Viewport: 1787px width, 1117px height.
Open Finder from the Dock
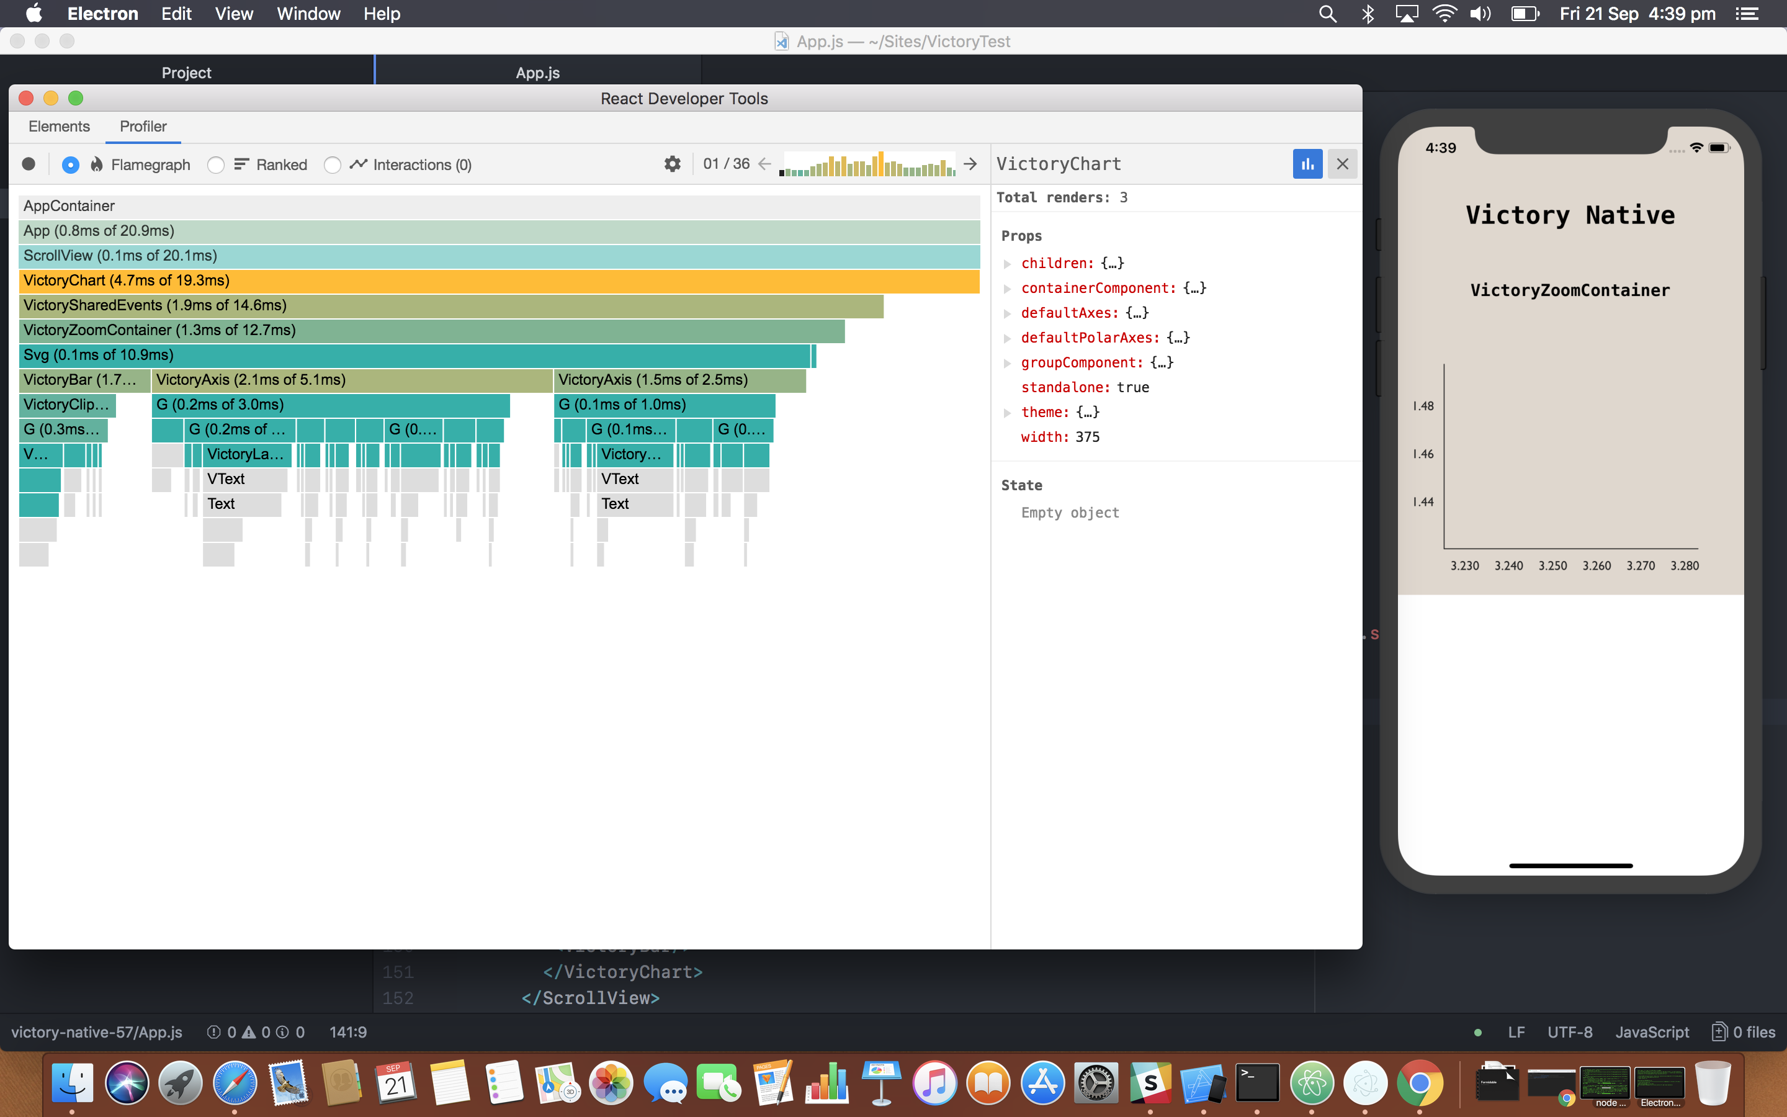pos(73,1083)
